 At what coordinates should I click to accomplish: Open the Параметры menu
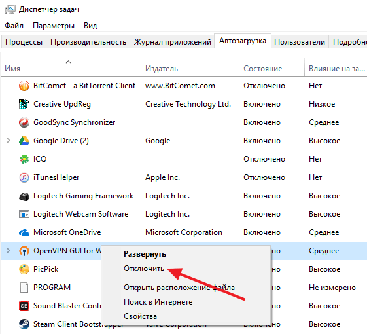tap(54, 26)
